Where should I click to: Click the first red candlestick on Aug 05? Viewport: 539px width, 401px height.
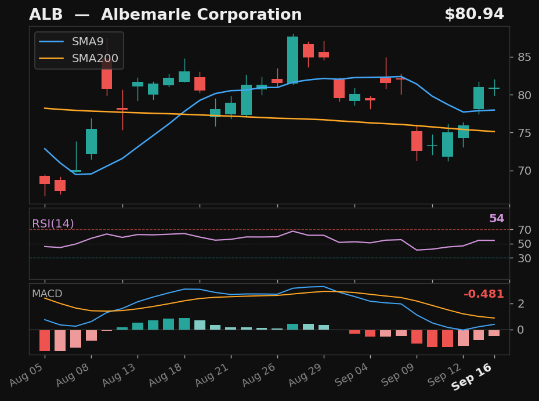[x=45, y=180]
